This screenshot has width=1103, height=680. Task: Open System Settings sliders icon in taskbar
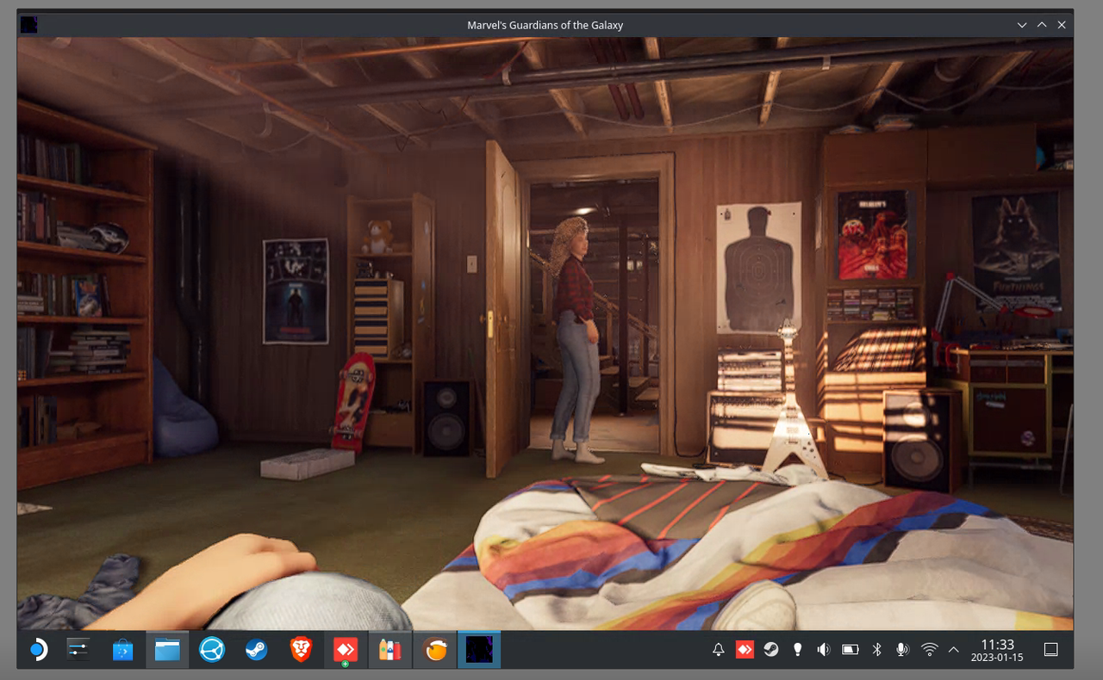click(78, 650)
